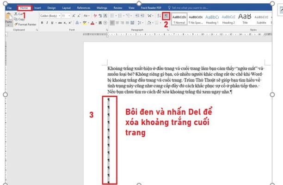Apply subscript formatting
283x185 pixels.
click(x=65, y=23)
